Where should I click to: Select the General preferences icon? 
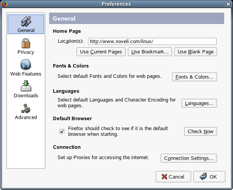(x=26, y=24)
